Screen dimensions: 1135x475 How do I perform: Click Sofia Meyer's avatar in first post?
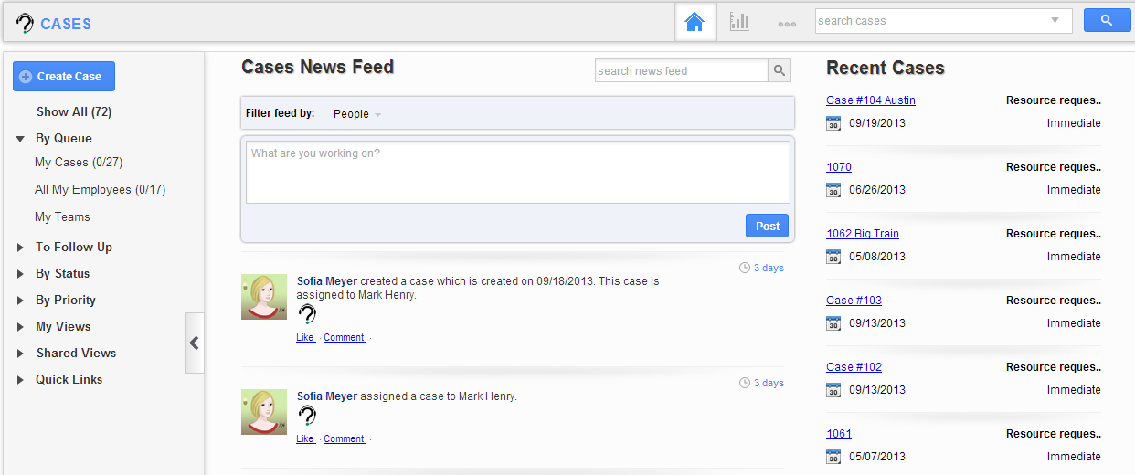pos(264,297)
